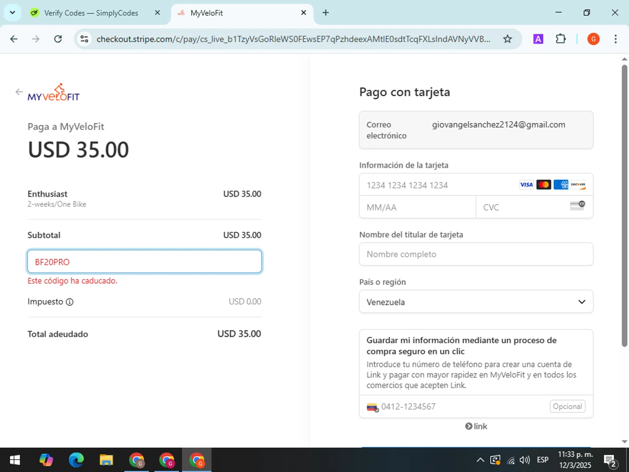View site information icon in address bar
The image size is (629, 472).
pyautogui.click(x=84, y=39)
